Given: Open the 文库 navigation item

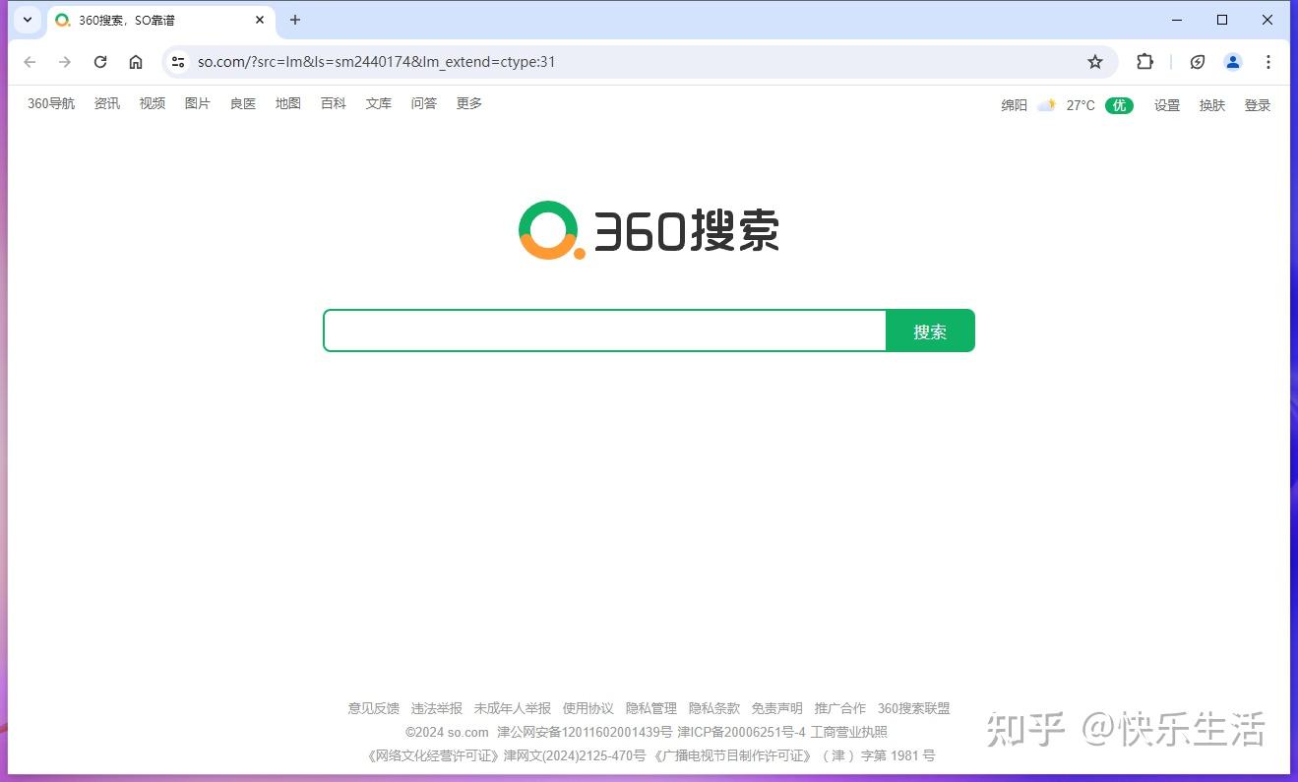Looking at the screenshot, I should 379,103.
